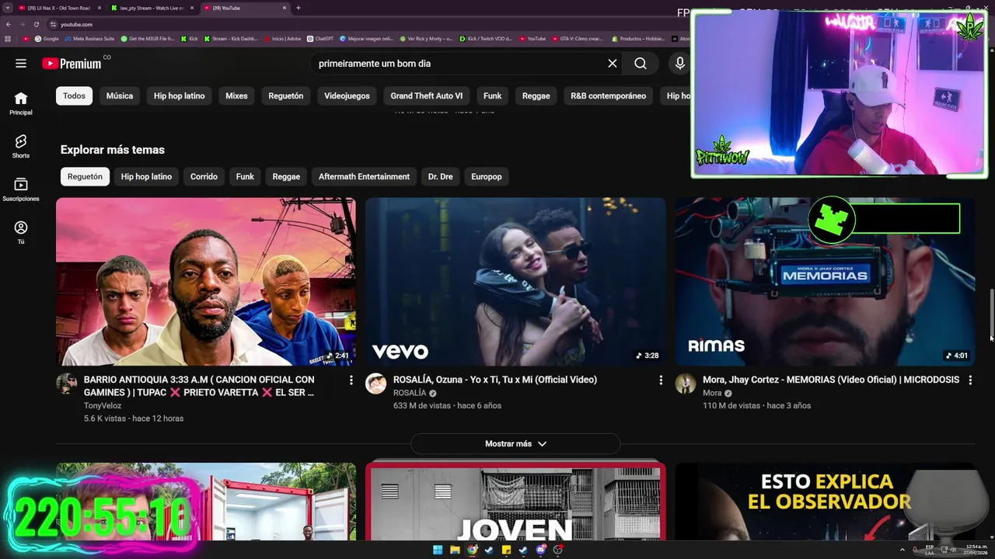The image size is (995, 559).
Task: Open the TonyVeloz channel name link
Action: [x=103, y=405]
